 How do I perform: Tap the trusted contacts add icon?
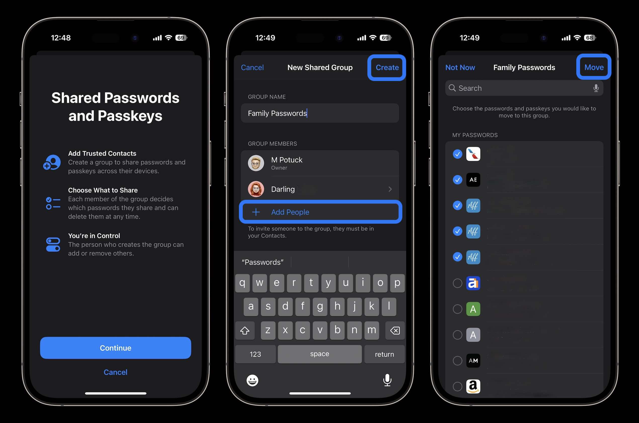(x=51, y=162)
